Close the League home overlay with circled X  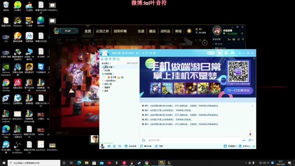tap(205, 43)
